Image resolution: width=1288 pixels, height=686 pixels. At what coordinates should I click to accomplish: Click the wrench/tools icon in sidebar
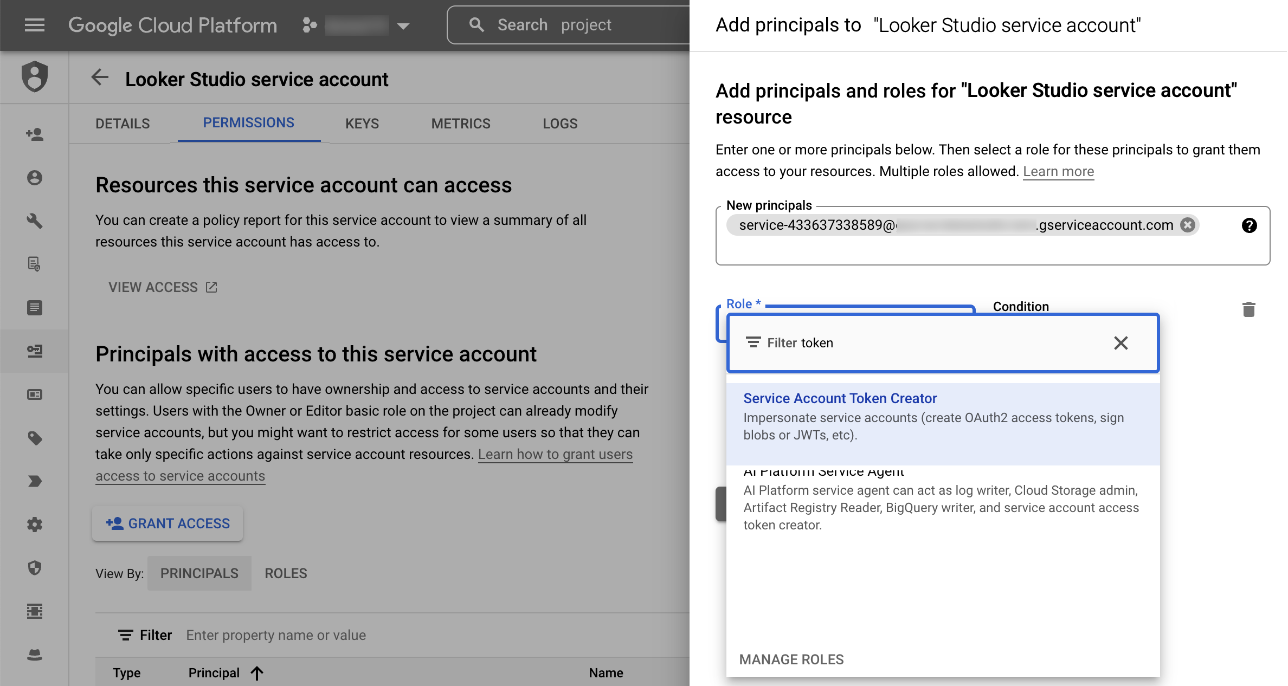34,221
